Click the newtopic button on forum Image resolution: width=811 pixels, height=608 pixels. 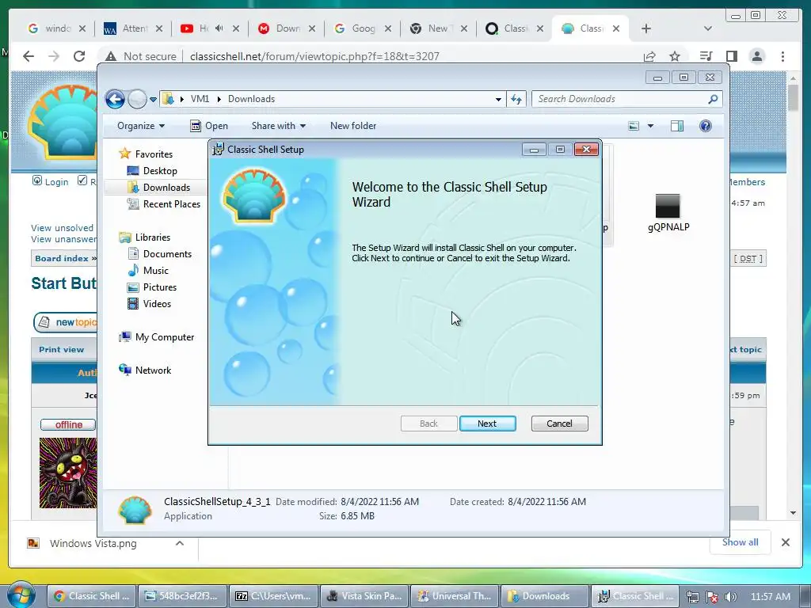[x=67, y=322]
